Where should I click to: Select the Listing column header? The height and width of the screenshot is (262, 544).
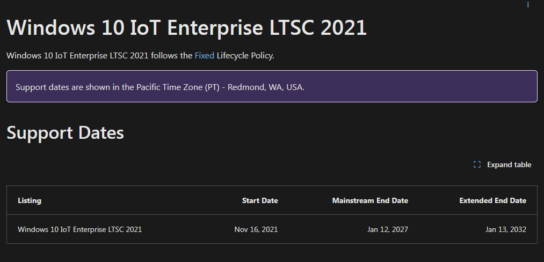click(x=30, y=200)
